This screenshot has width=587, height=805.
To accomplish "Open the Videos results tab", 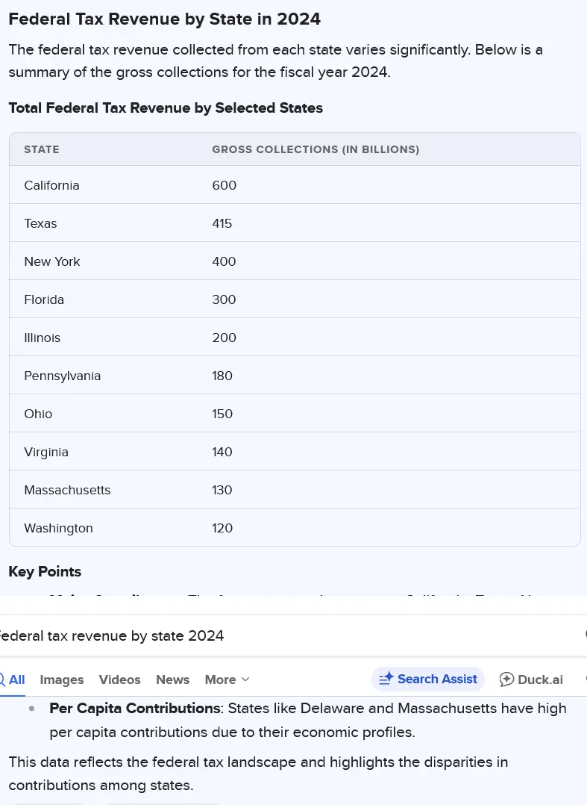I will 120,680.
